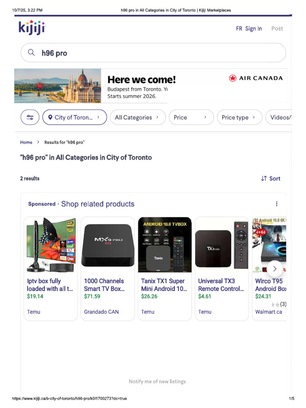Image resolution: width=306 pixels, height=408 pixels.
Task: Open the MXQ Pro TV box thumbnail
Action: click(108, 245)
